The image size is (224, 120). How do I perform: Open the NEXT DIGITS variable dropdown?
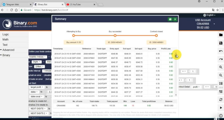[38, 108]
